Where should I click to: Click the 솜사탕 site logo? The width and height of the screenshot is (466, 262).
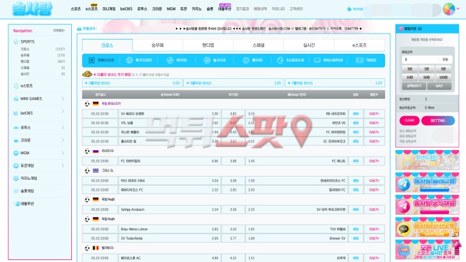point(32,9)
